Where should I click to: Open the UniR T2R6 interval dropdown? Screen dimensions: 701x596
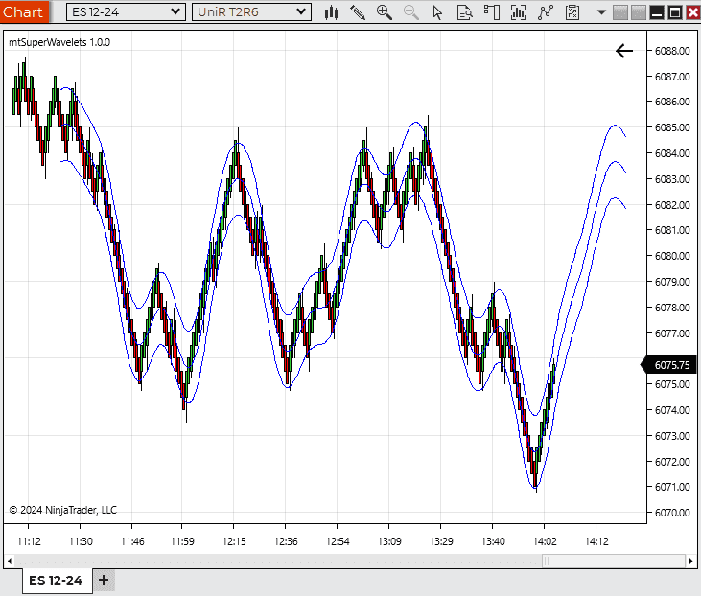[251, 12]
